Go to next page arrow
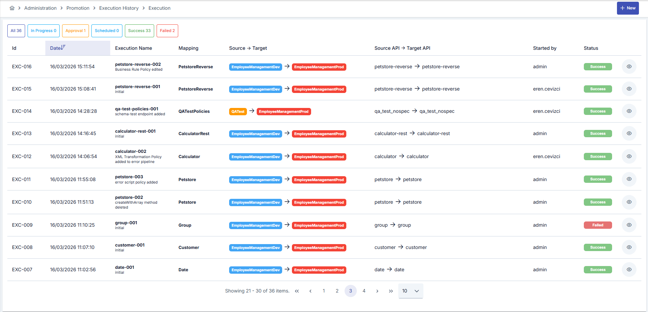 click(377, 291)
